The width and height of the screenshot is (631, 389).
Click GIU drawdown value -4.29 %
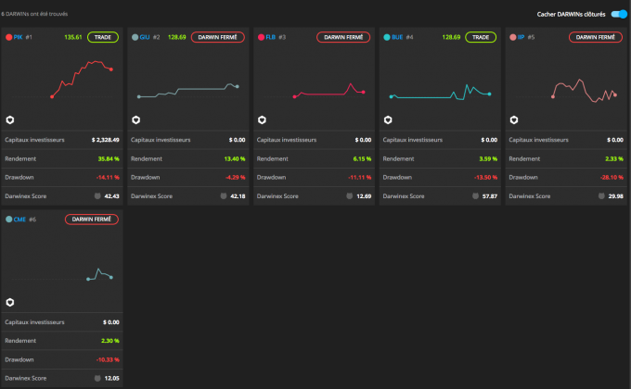point(235,177)
